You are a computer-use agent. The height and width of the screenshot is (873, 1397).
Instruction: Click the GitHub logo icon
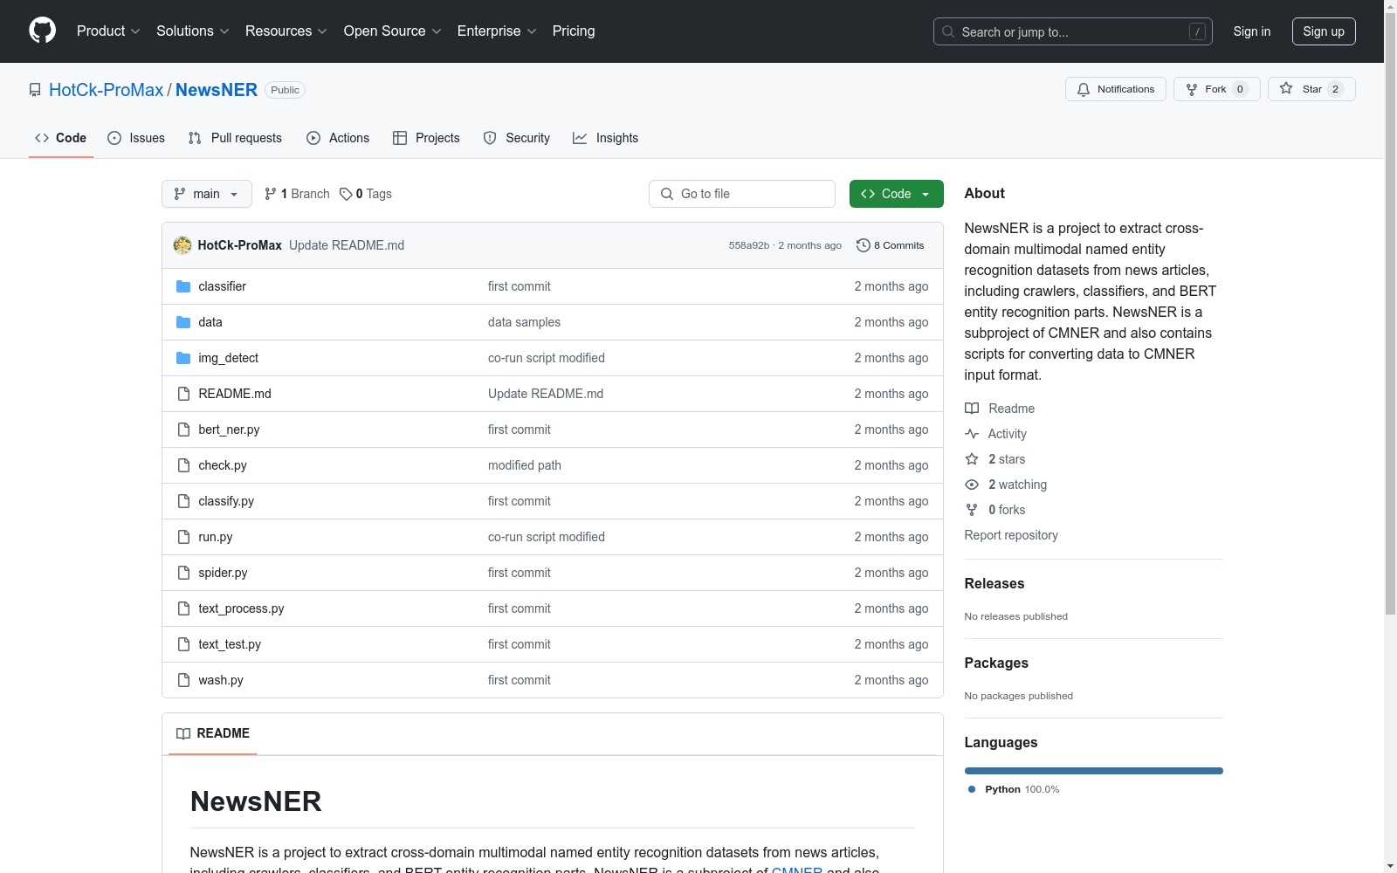tap(43, 31)
